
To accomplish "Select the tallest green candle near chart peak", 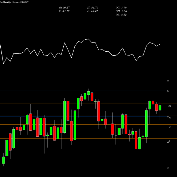I will pos(65,117).
